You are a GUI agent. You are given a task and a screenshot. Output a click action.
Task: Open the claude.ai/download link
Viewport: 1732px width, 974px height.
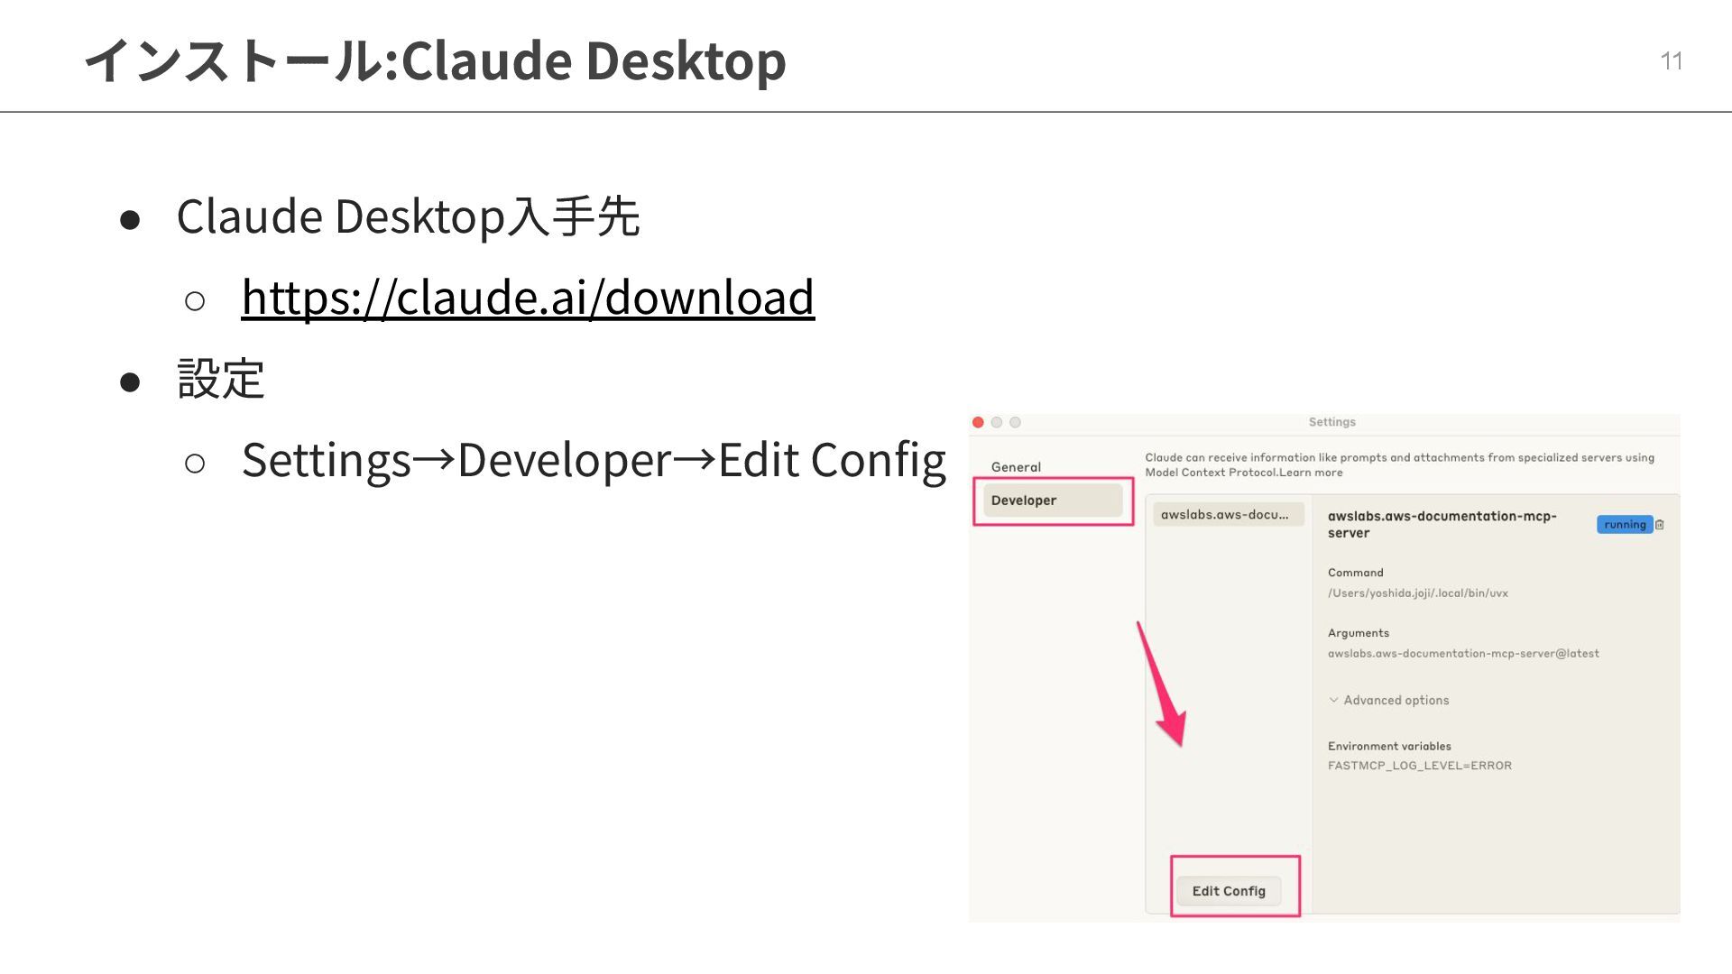click(528, 297)
